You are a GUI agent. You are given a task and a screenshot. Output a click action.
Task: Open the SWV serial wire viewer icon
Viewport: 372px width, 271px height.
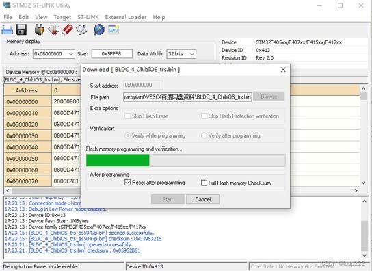(x=113, y=29)
